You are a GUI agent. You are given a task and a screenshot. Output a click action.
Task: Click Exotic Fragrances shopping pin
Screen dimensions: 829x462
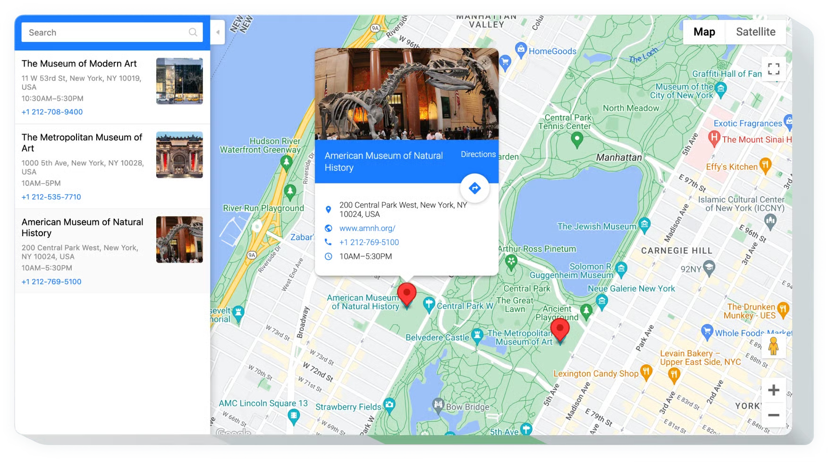tap(787, 122)
